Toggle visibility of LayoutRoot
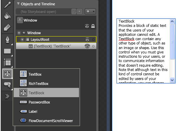The height and width of the screenshot is (131, 179). pyautogui.click(x=87, y=39)
